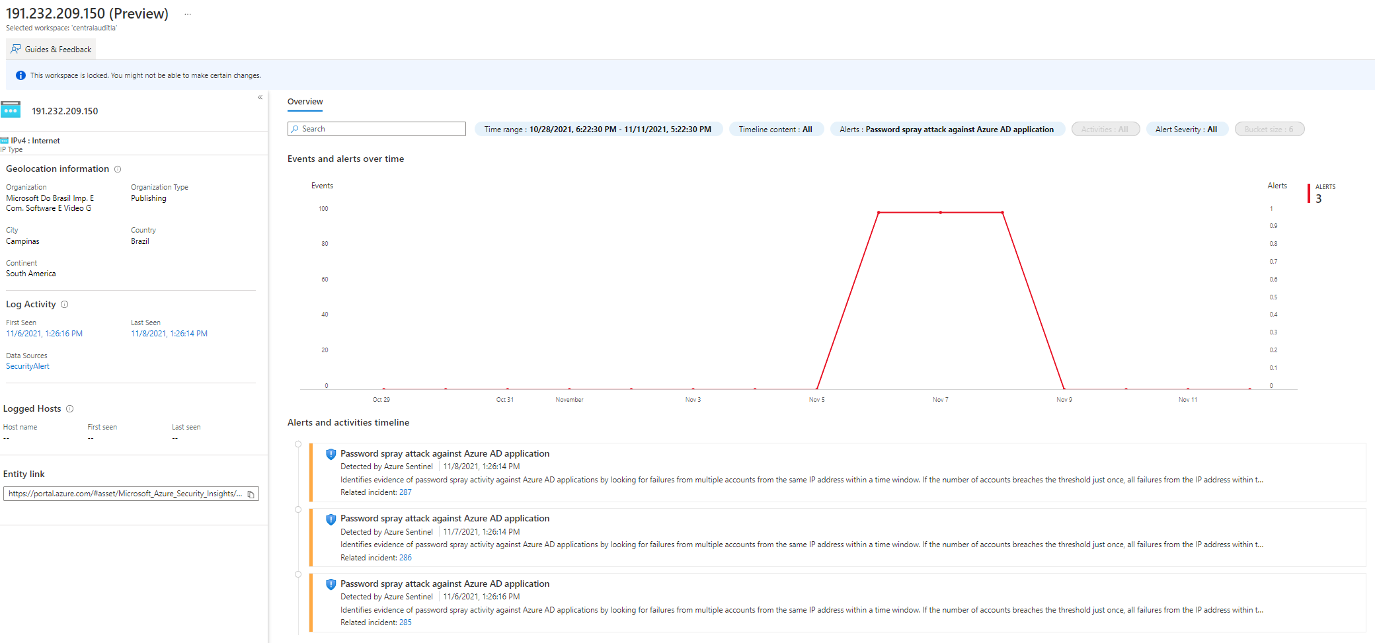
Task: Click the Logged Hosts heading
Action: 32,409
